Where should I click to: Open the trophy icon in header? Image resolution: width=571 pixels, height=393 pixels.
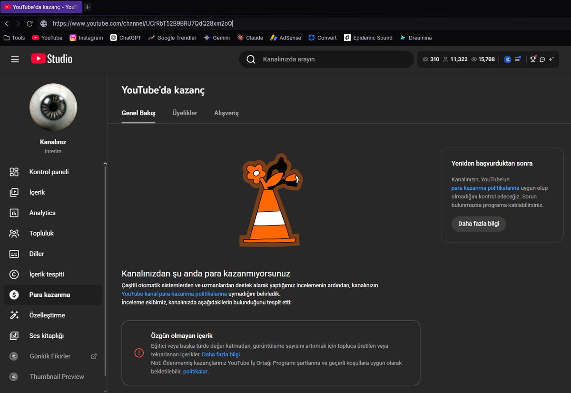pyautogui.click(x=533, y=59)
